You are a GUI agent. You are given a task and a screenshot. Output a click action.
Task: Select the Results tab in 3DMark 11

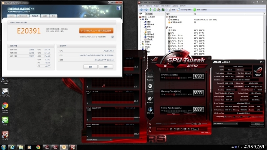click(35, 16)
